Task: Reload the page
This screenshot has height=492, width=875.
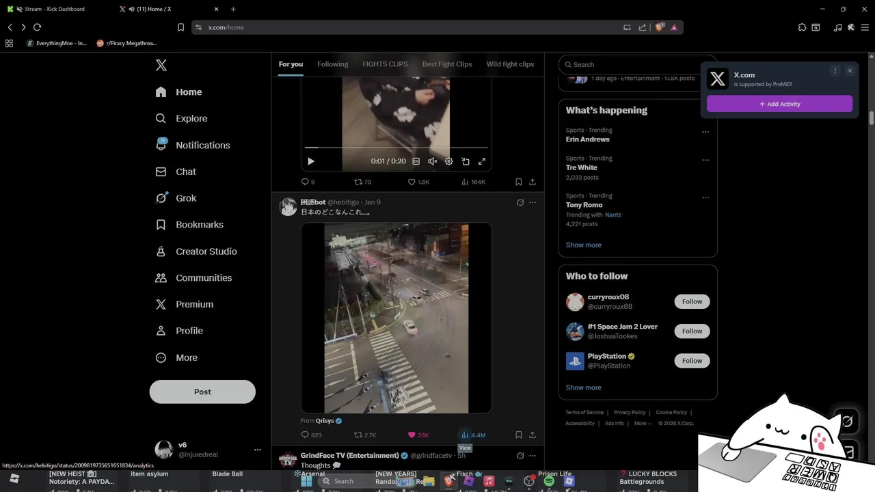Action: 37,27
